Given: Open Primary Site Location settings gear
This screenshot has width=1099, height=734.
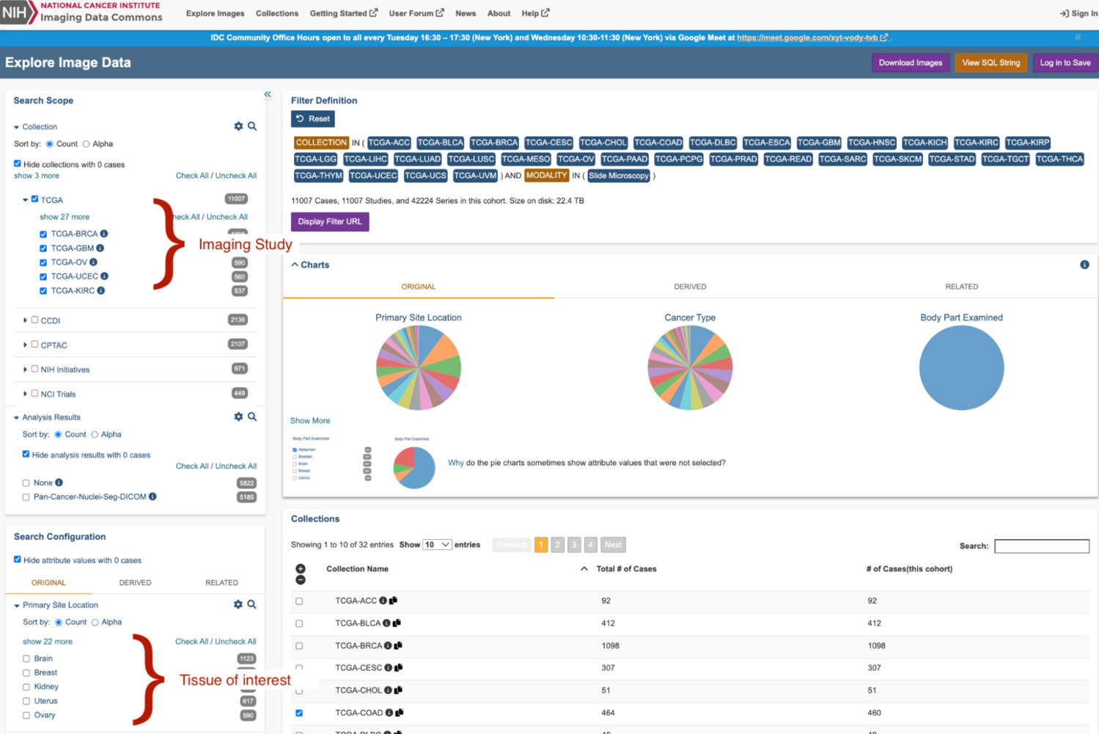Looking at the screenshot, I should [238, 604].
